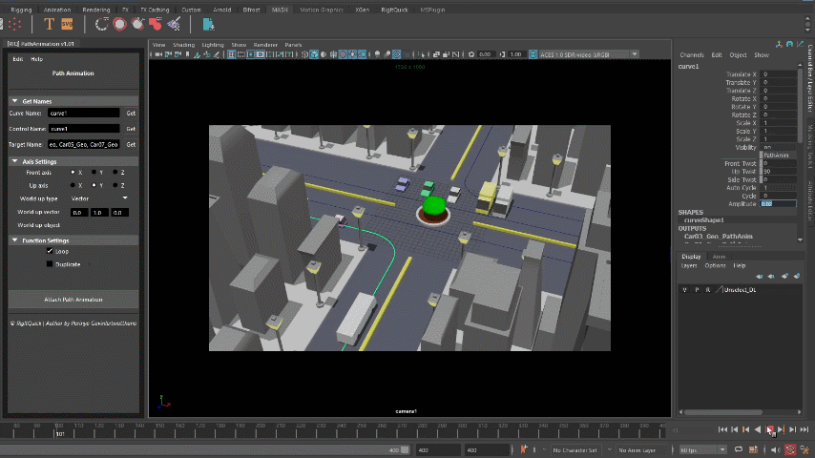Click the Channel Box vertical scrollbar
815x458 pixels.
[x=800, y=104]
